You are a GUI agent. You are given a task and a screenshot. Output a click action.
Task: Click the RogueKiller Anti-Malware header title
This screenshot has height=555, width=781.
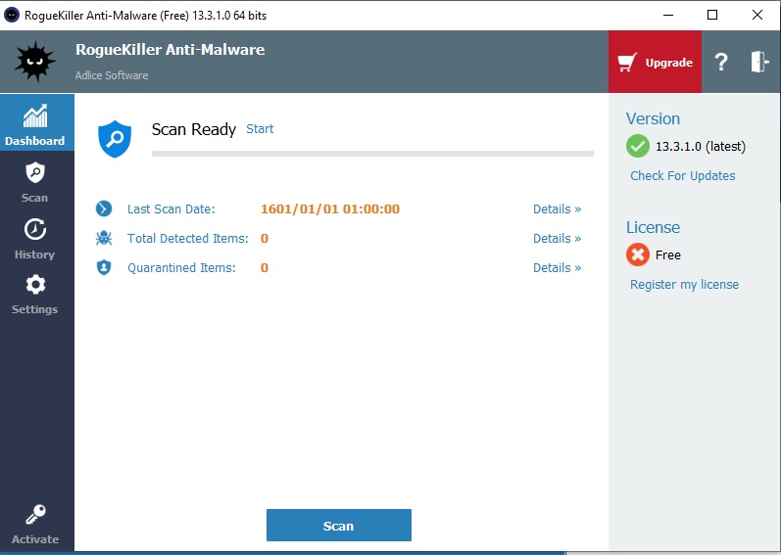[x=170, y=49]
